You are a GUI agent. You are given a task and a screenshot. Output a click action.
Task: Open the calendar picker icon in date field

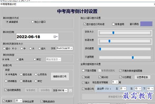click(x=55, y=37)
